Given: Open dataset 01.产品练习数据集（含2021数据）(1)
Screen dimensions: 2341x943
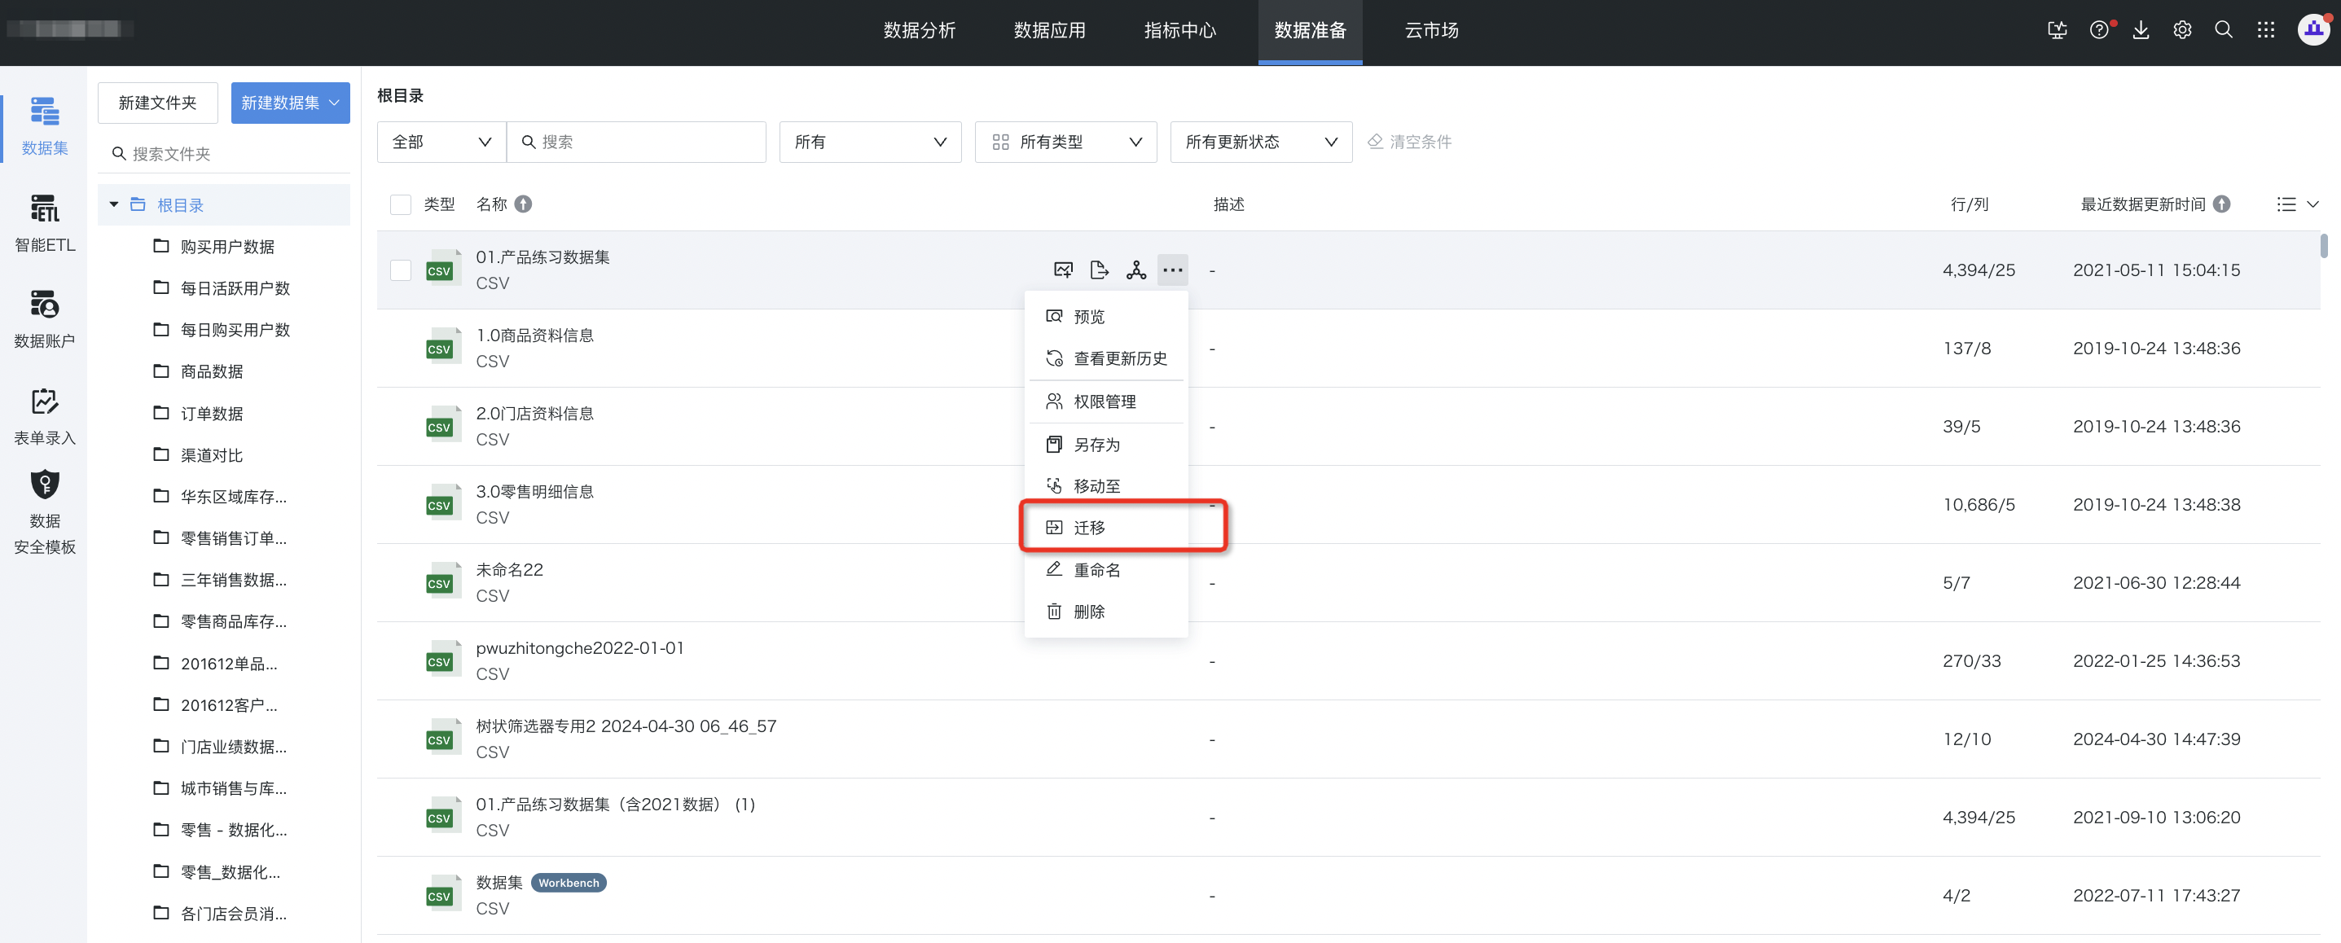Looking at the screenshot, I should point(615,804).
